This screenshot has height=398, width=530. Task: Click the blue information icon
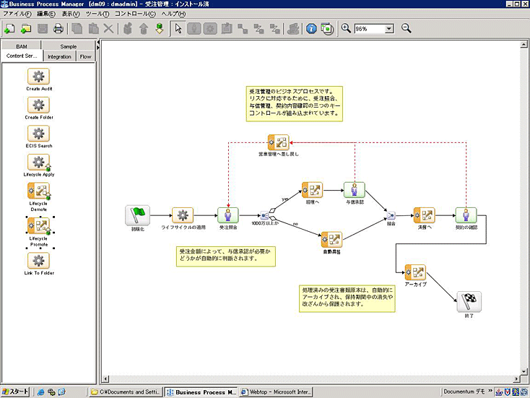pyautogui.click(x=312, y=29)
